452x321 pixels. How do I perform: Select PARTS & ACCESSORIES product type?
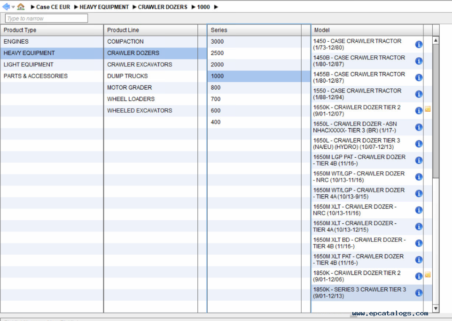point(52,76)
